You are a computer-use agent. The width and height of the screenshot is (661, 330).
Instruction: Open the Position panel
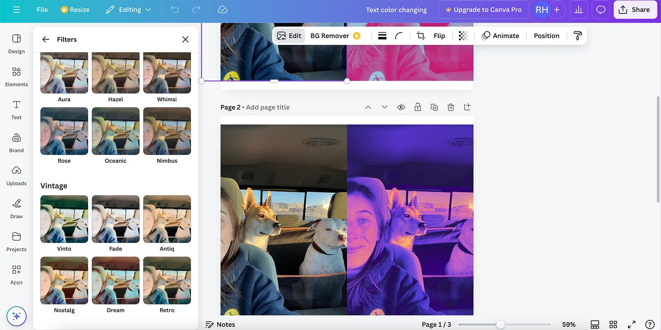pos(546,36)
